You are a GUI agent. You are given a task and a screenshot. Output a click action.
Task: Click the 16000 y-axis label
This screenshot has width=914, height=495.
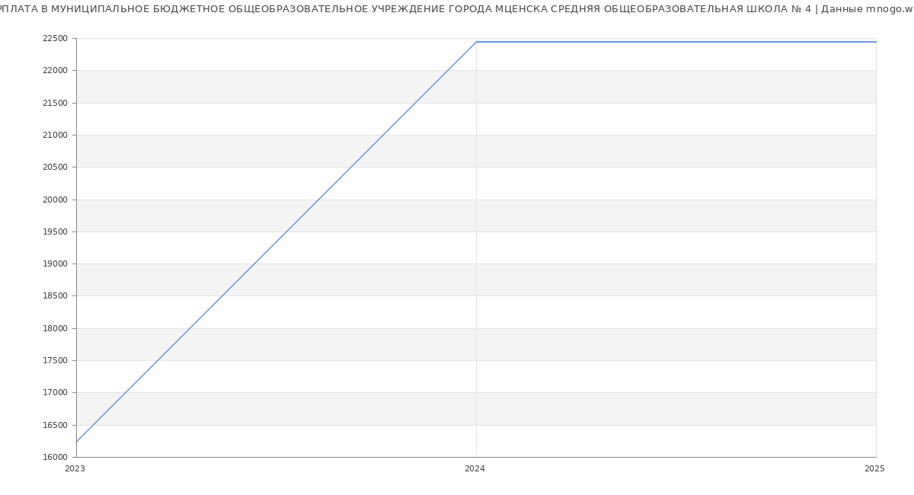click(56, 458)
